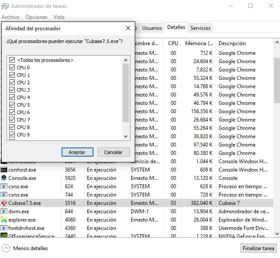
Task: Uncheck the CPU 0 checkbox
Action: tap(12, 68)
